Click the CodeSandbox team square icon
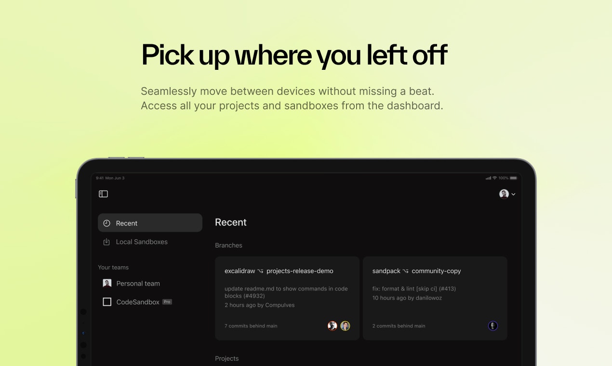This screenshot has width=612, height=366. click(x=106, y=301)
